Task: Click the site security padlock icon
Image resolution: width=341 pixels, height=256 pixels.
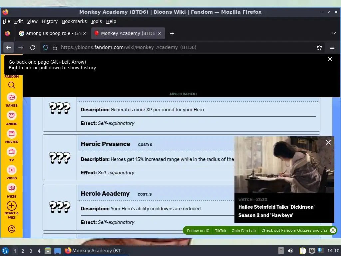Action: pyautogui.click(x=55, y=47)
